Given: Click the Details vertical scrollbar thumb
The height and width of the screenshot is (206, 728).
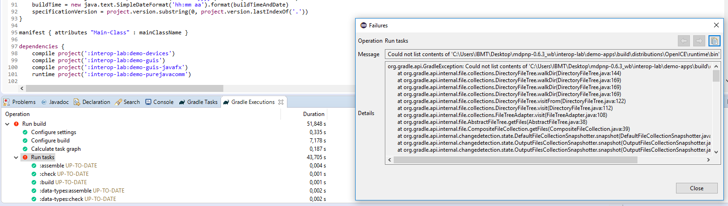Looking at the screenshot, I should pyautogui.click(x=716, y=76).
